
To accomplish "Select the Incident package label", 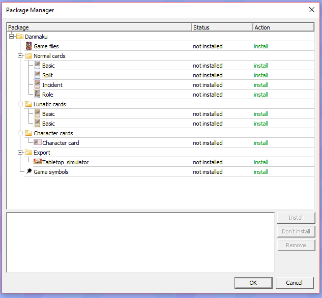I will coord(52,85).
